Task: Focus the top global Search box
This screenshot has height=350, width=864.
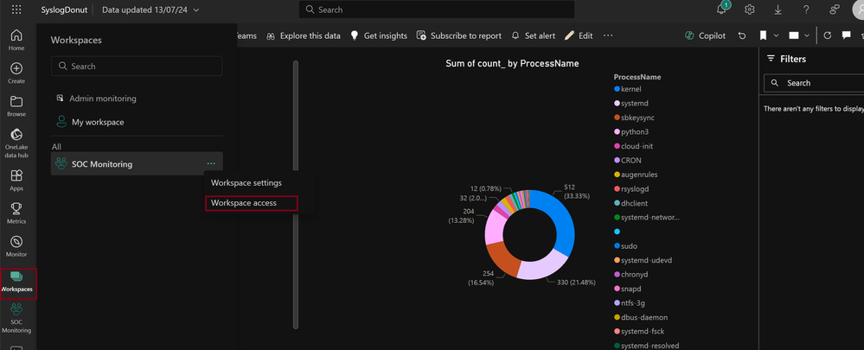Action: pyautogui.click(x=437, y=10)
